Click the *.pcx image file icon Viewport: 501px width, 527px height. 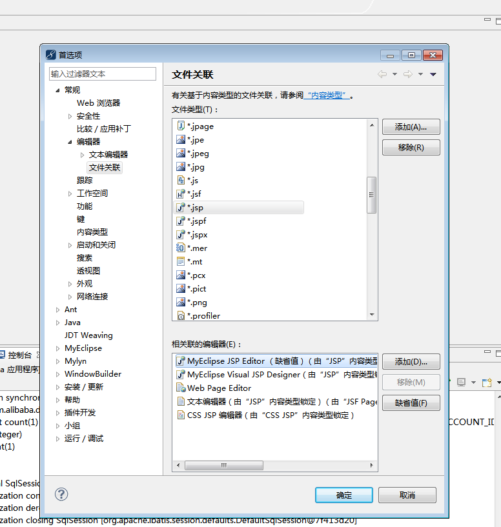point(181,275)
